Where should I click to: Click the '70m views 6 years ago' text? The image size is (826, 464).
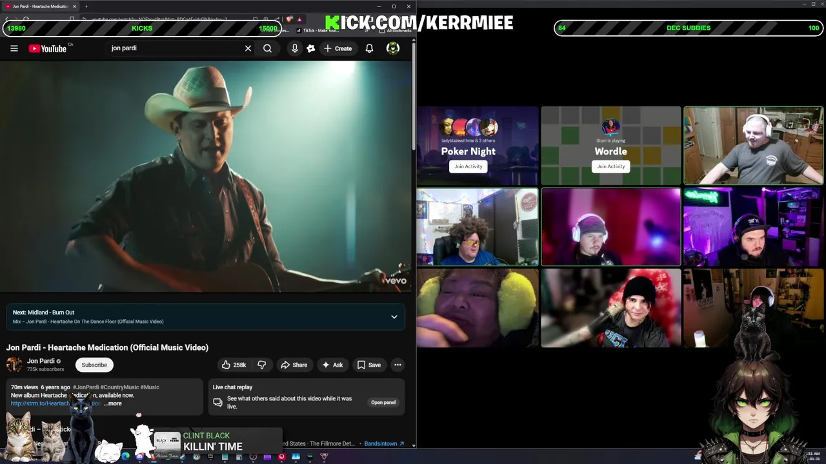(x=41, y=387)
